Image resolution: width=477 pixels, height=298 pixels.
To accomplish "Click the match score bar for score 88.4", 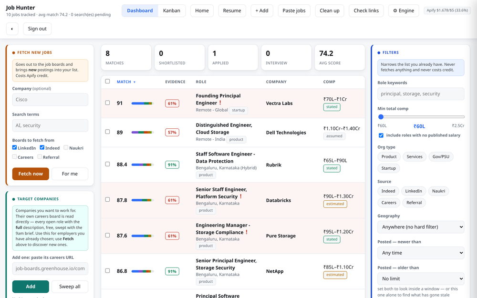I will [x=142, y=164].
